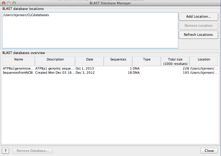Sort databases by the Location column
Image resolution: width=221 pixels, height=156 pixels.
pyautogui.click(x=204, y=61)
